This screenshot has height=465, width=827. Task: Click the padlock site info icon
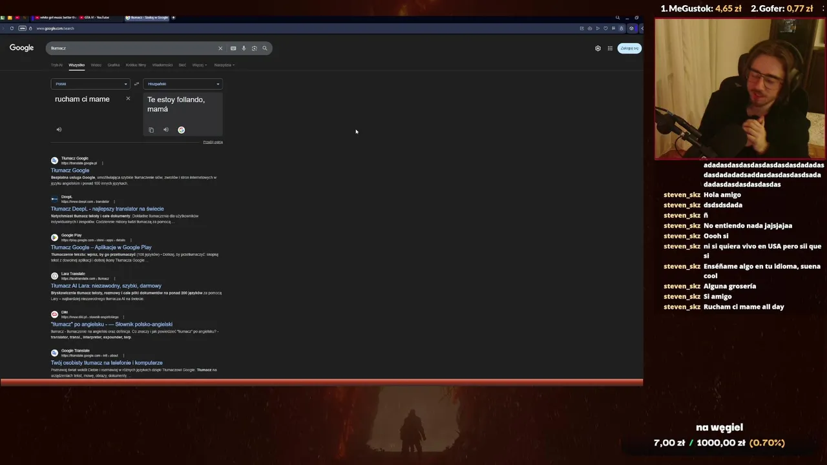click(x=30, y=28)
